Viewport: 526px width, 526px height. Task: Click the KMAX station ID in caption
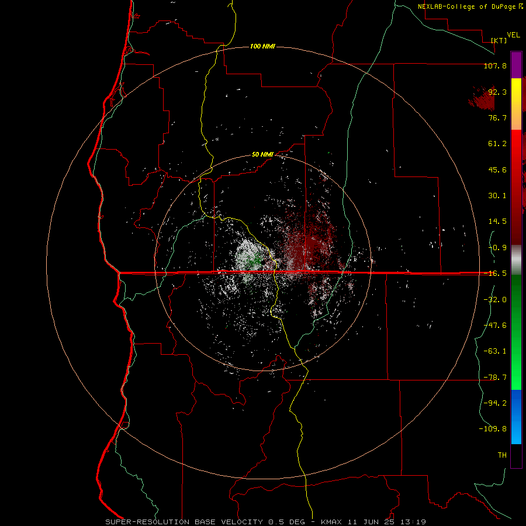pyautogui.click(x=331, y=522)
